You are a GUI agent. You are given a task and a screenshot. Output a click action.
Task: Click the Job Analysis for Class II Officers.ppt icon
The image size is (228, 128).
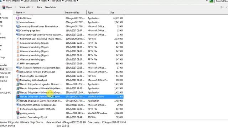click(18, 72)
